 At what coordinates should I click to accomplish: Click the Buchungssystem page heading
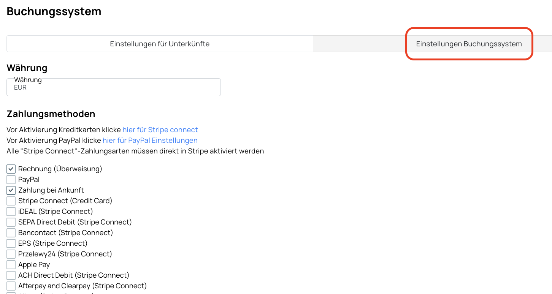pyautogui.click(x=54, y=11)
